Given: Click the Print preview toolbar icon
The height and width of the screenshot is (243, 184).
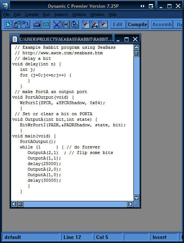Looking at the screenshot, I should click(x=46, y=24).
